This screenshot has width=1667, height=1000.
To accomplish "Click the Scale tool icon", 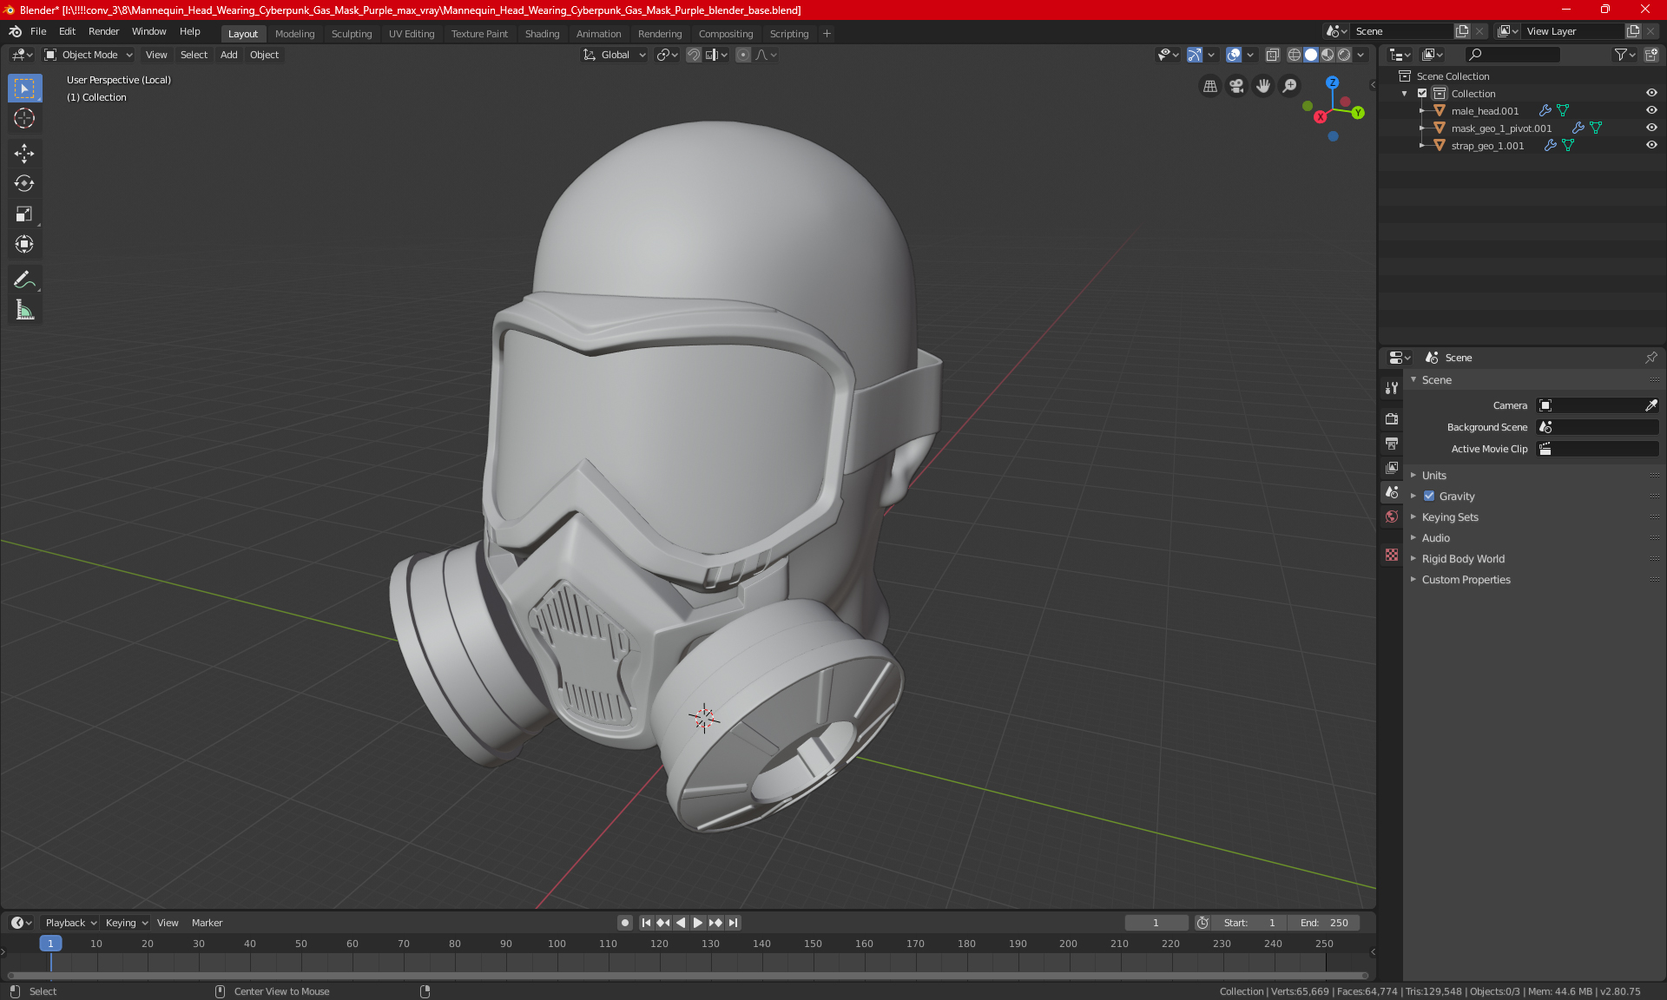I will 23,213.
